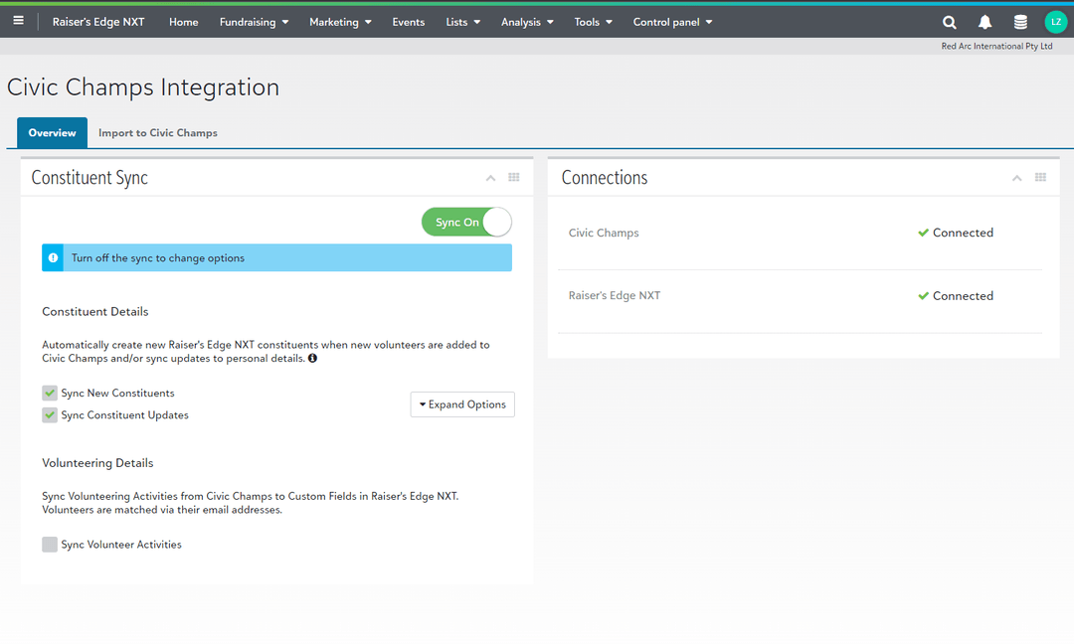Open the notifications bell
Viewport: 1074px width, 644px height.
coord(984,21)
